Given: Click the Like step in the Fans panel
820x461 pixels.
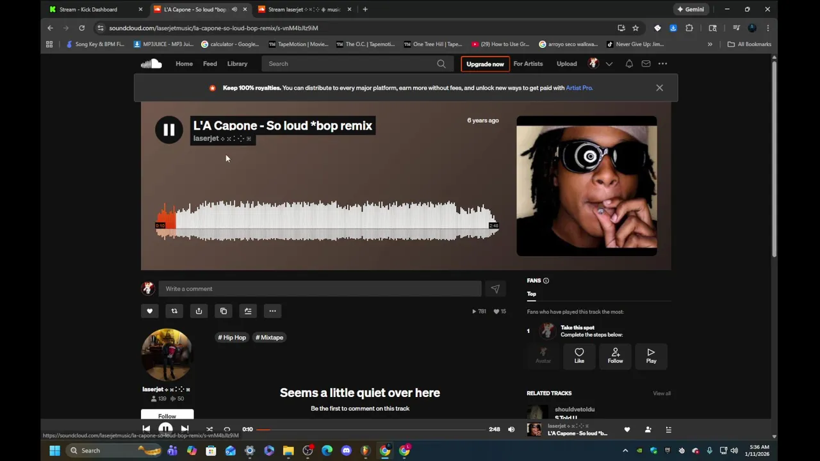Looking at the screenshot, I should tap(579, 355).
